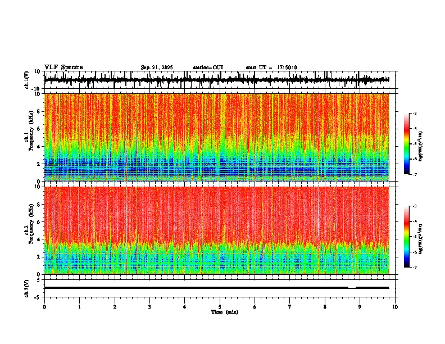Select the "start UT = 17:50:0" header text
This screenshot has height=344, width=445.
tap(271, 67)
